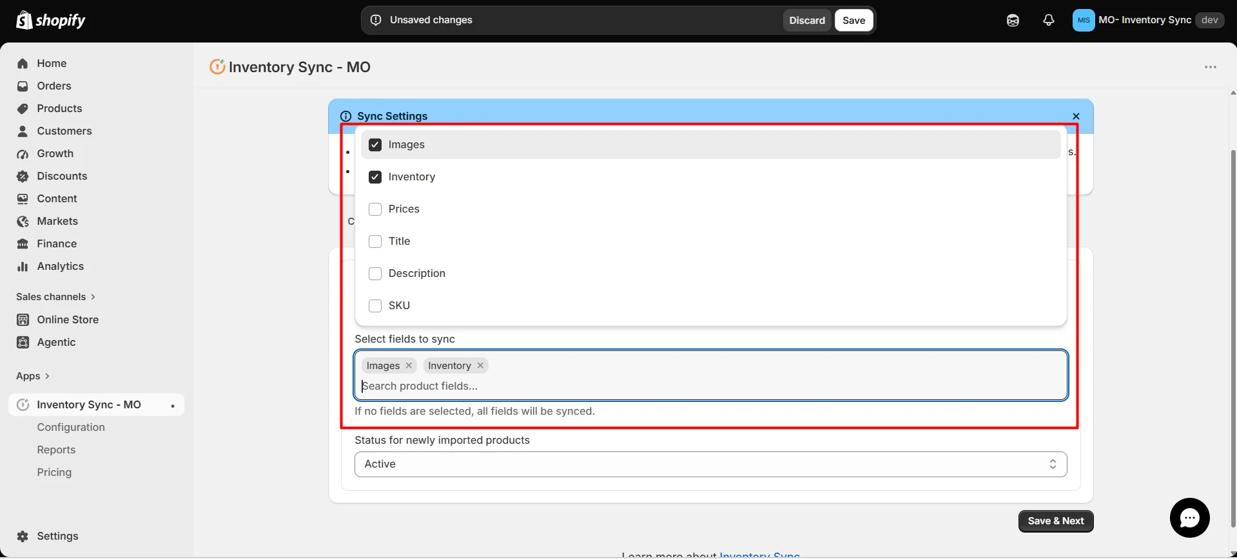Open the Home icon in sidebar
The width and height of the screenshot is (1237, 559).
click(23, 63)
